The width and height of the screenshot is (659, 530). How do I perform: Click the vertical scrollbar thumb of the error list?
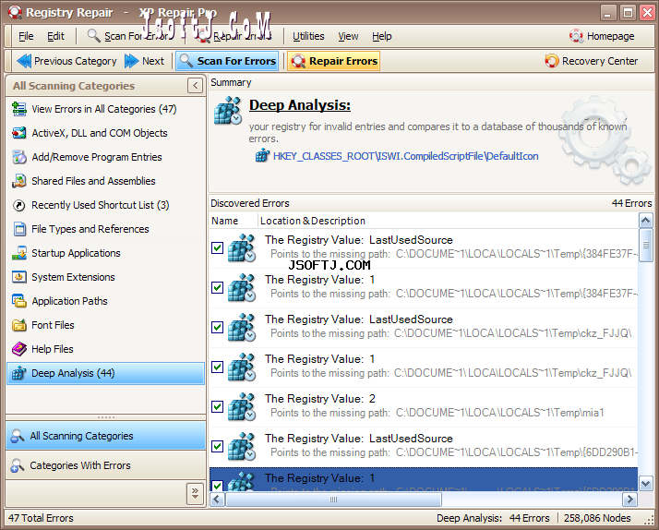pos(645,245)
